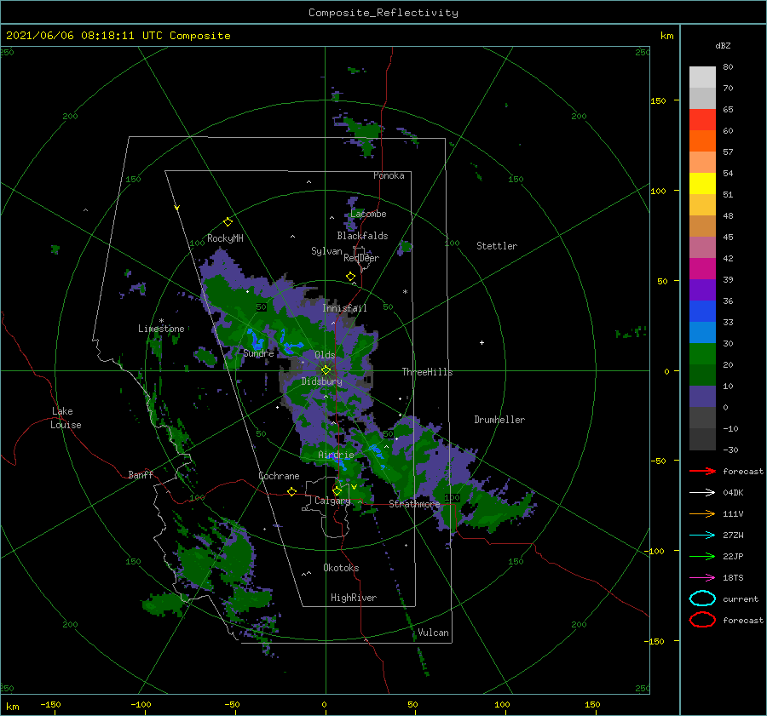The width and height of the screenshot is (767, 716).
Task: Click the yellow diamond marker below RedDeer
Action: (351, 277)
